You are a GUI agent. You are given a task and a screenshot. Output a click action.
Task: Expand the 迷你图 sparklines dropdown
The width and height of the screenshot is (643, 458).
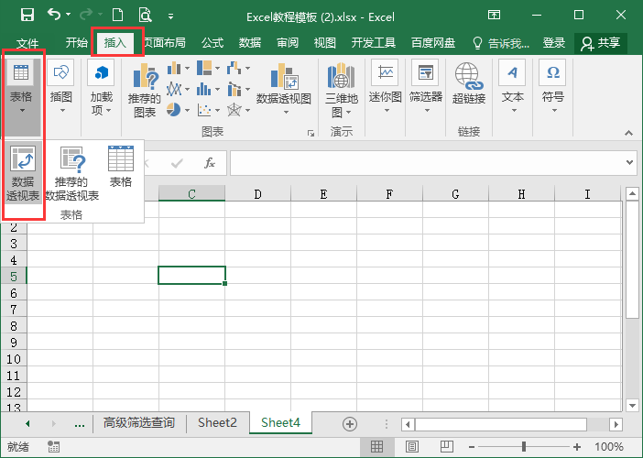click(x=385, y=111)
